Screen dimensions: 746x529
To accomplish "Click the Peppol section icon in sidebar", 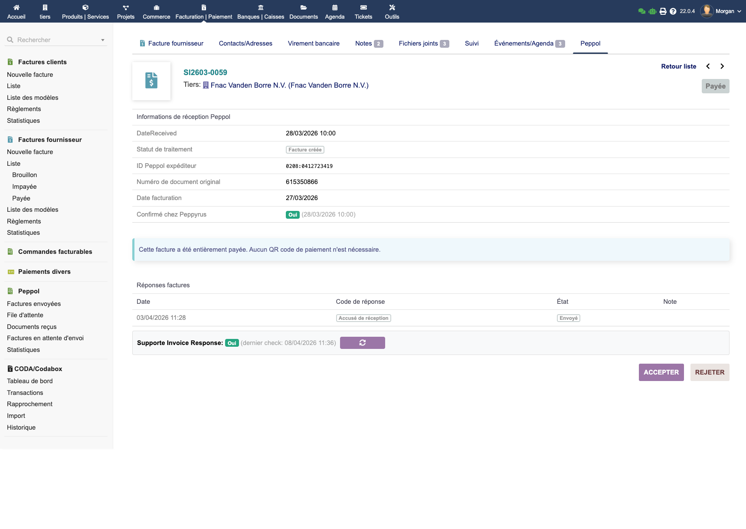I will tap(10, 291).
